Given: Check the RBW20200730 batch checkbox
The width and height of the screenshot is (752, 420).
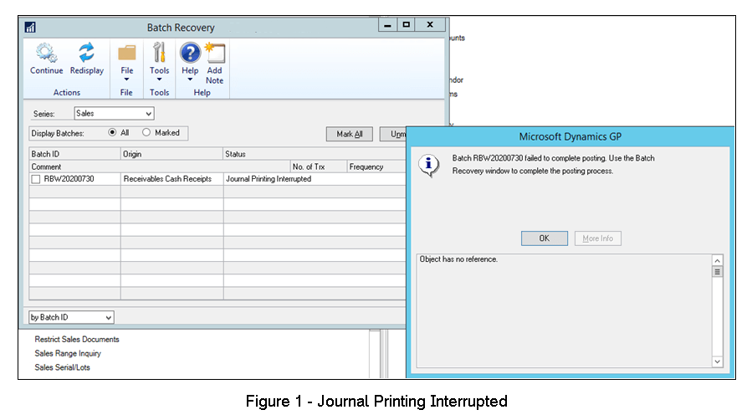Looking at the screenshot, I should tap(35, 179).
